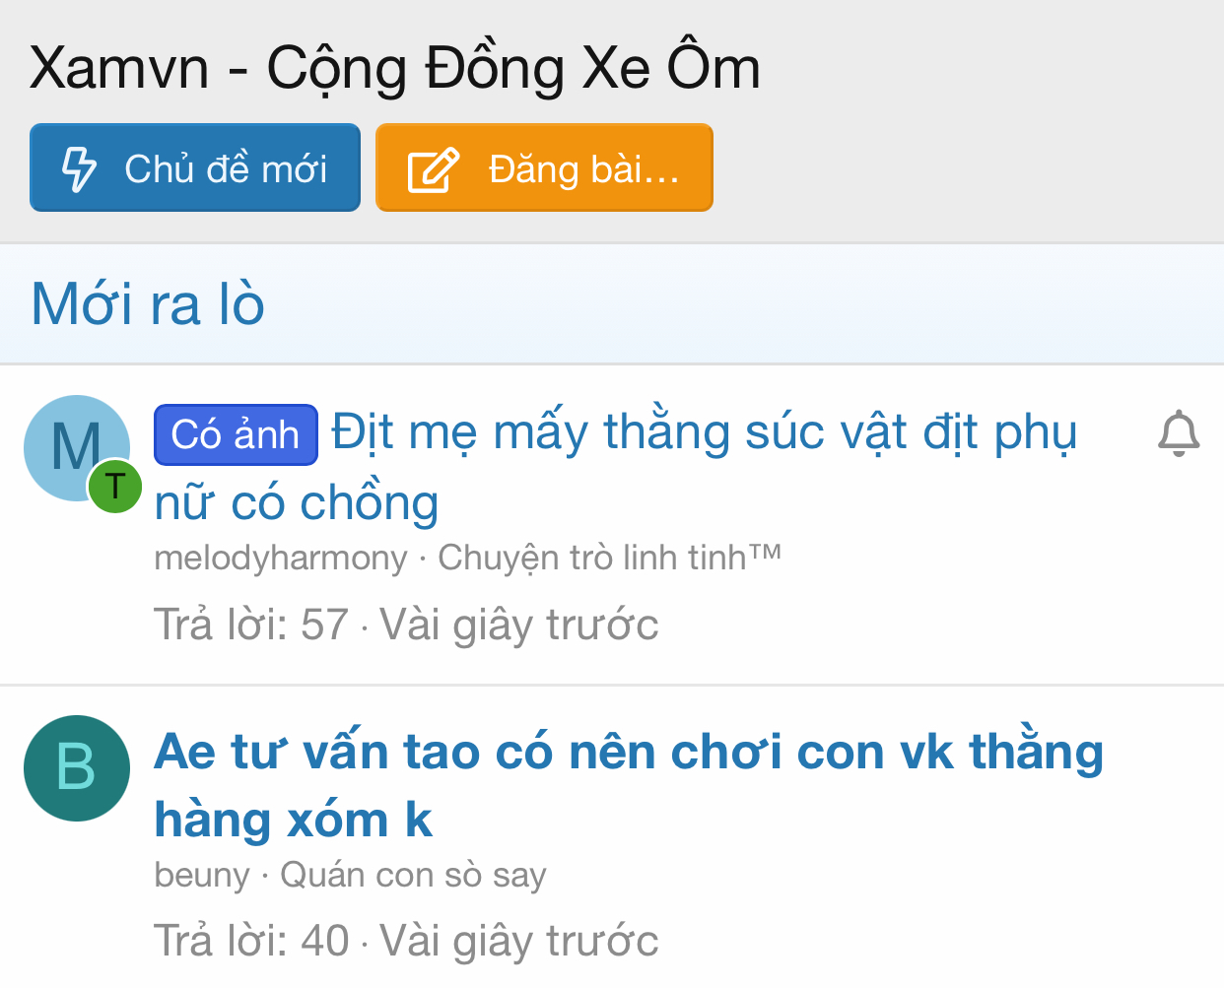Click the Trả lời: 40 reply count

pyautogui.click(x=251, y=941)
